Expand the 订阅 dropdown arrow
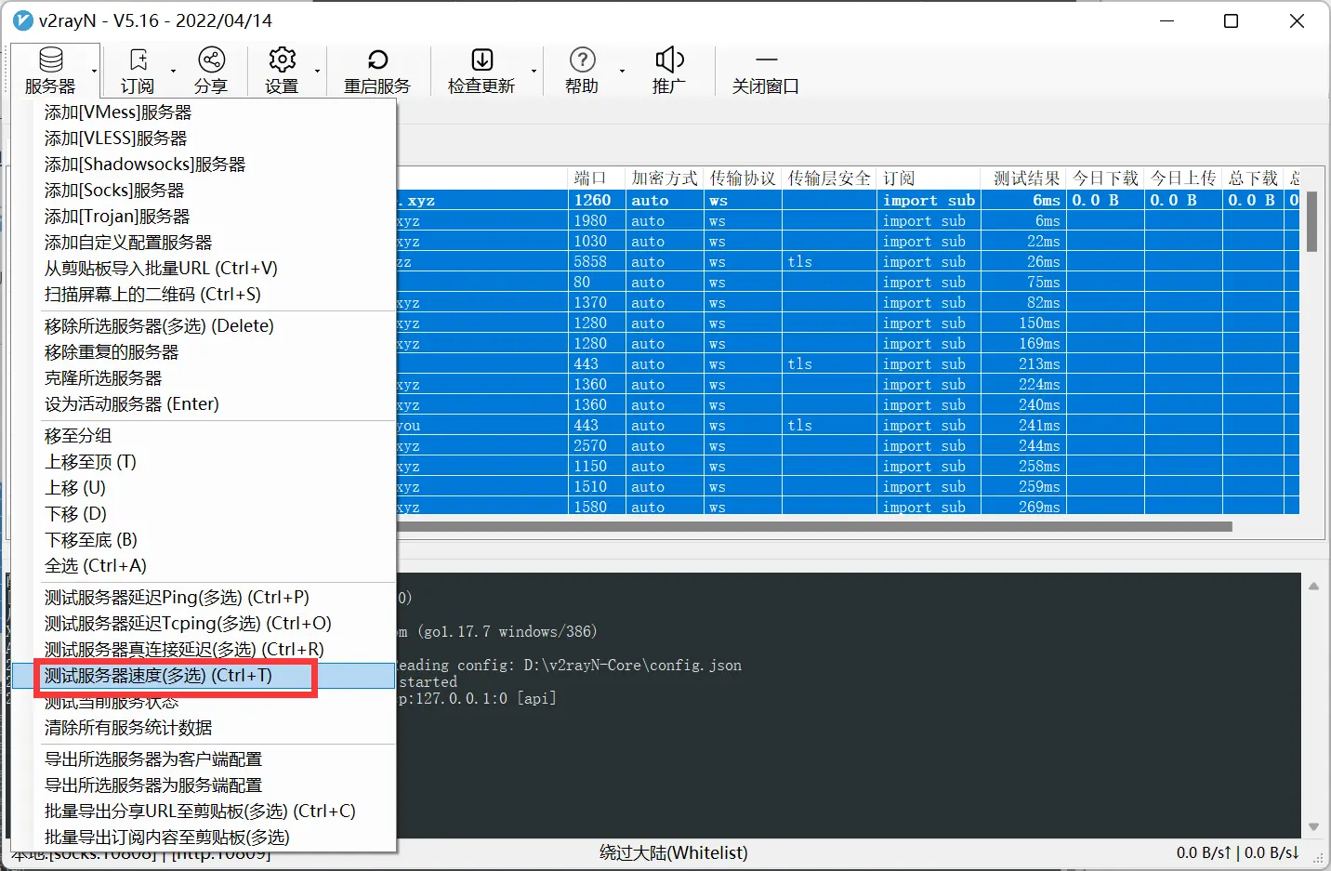This screenshot has width=1331, height=871. (x=173, y=72)
